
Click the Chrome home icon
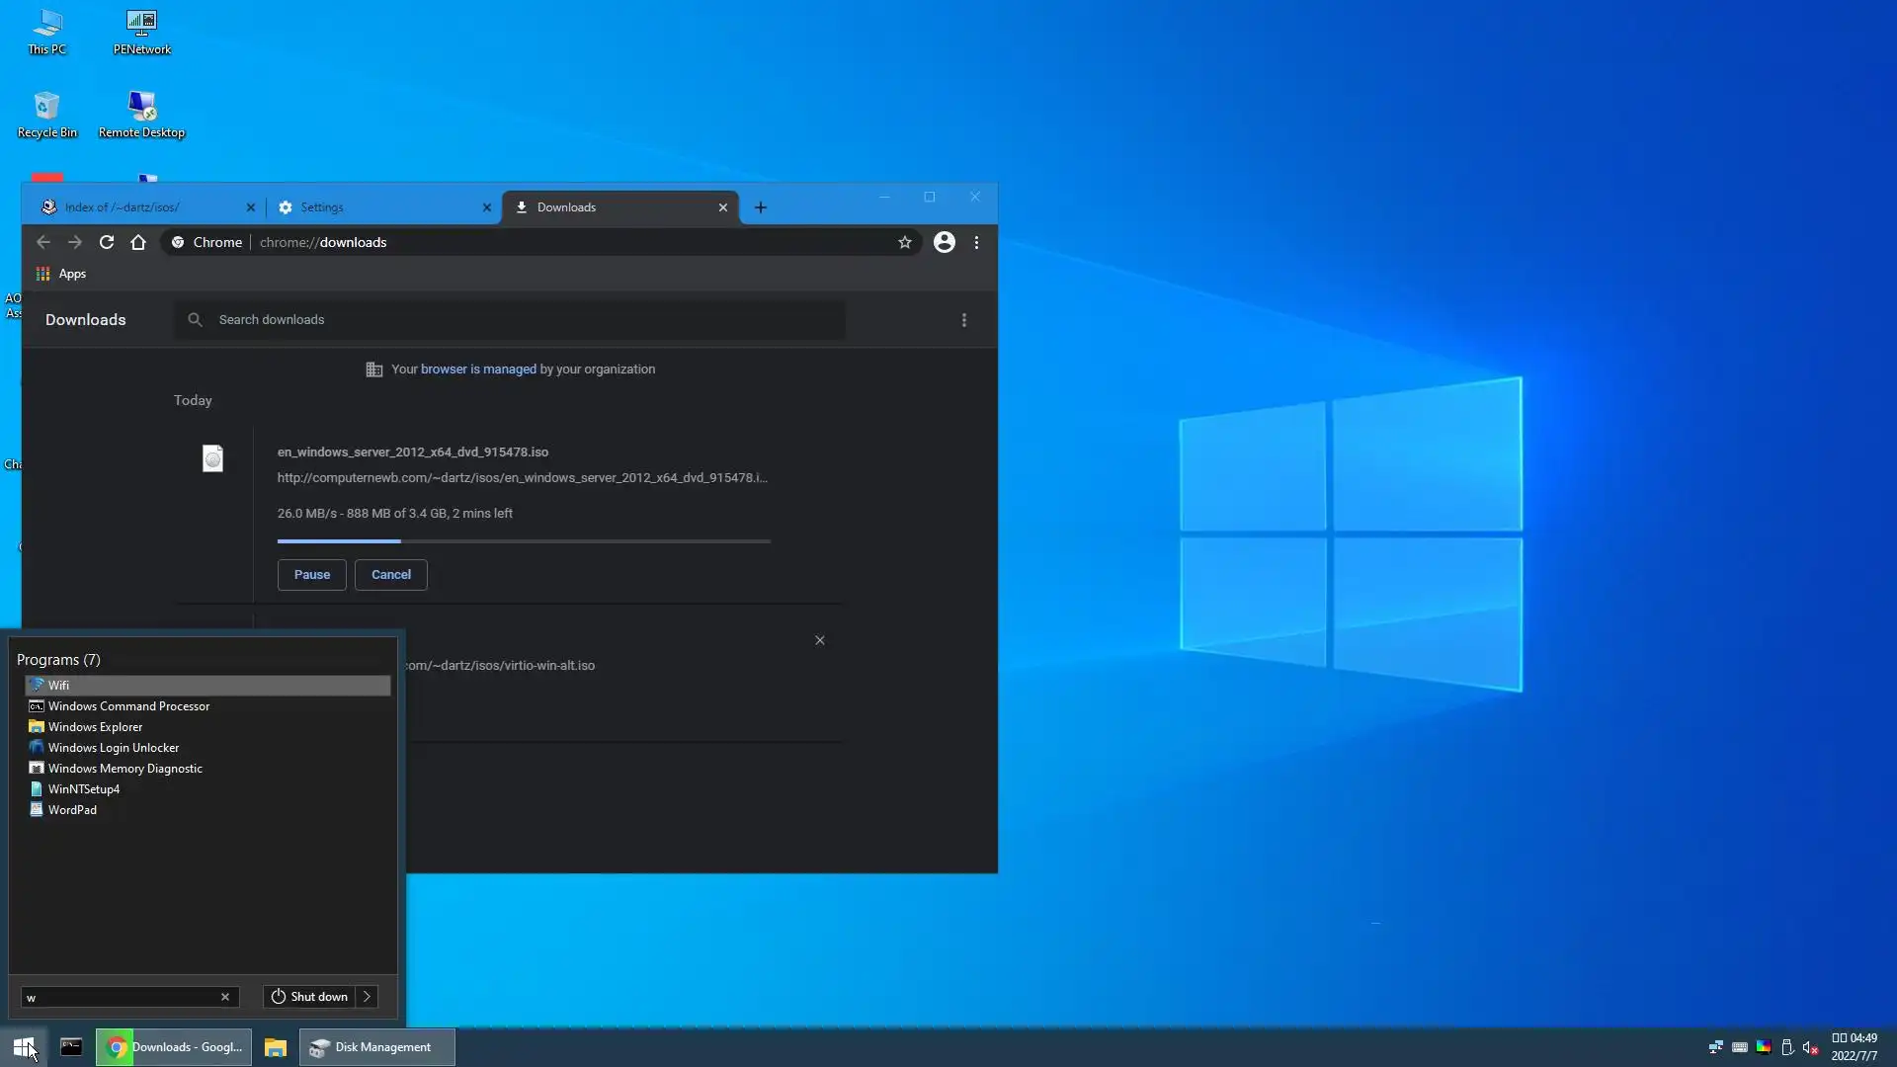[x=138, y=242]
